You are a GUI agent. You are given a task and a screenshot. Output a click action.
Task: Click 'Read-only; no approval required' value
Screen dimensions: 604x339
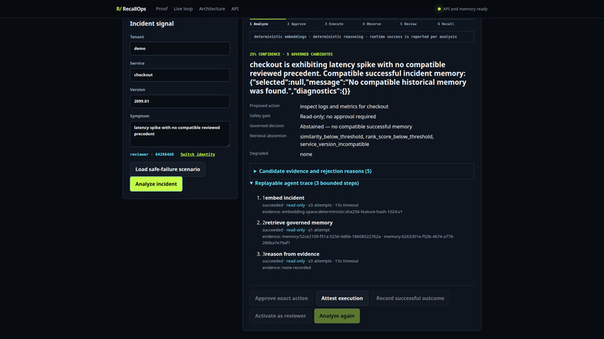[338, 117]
